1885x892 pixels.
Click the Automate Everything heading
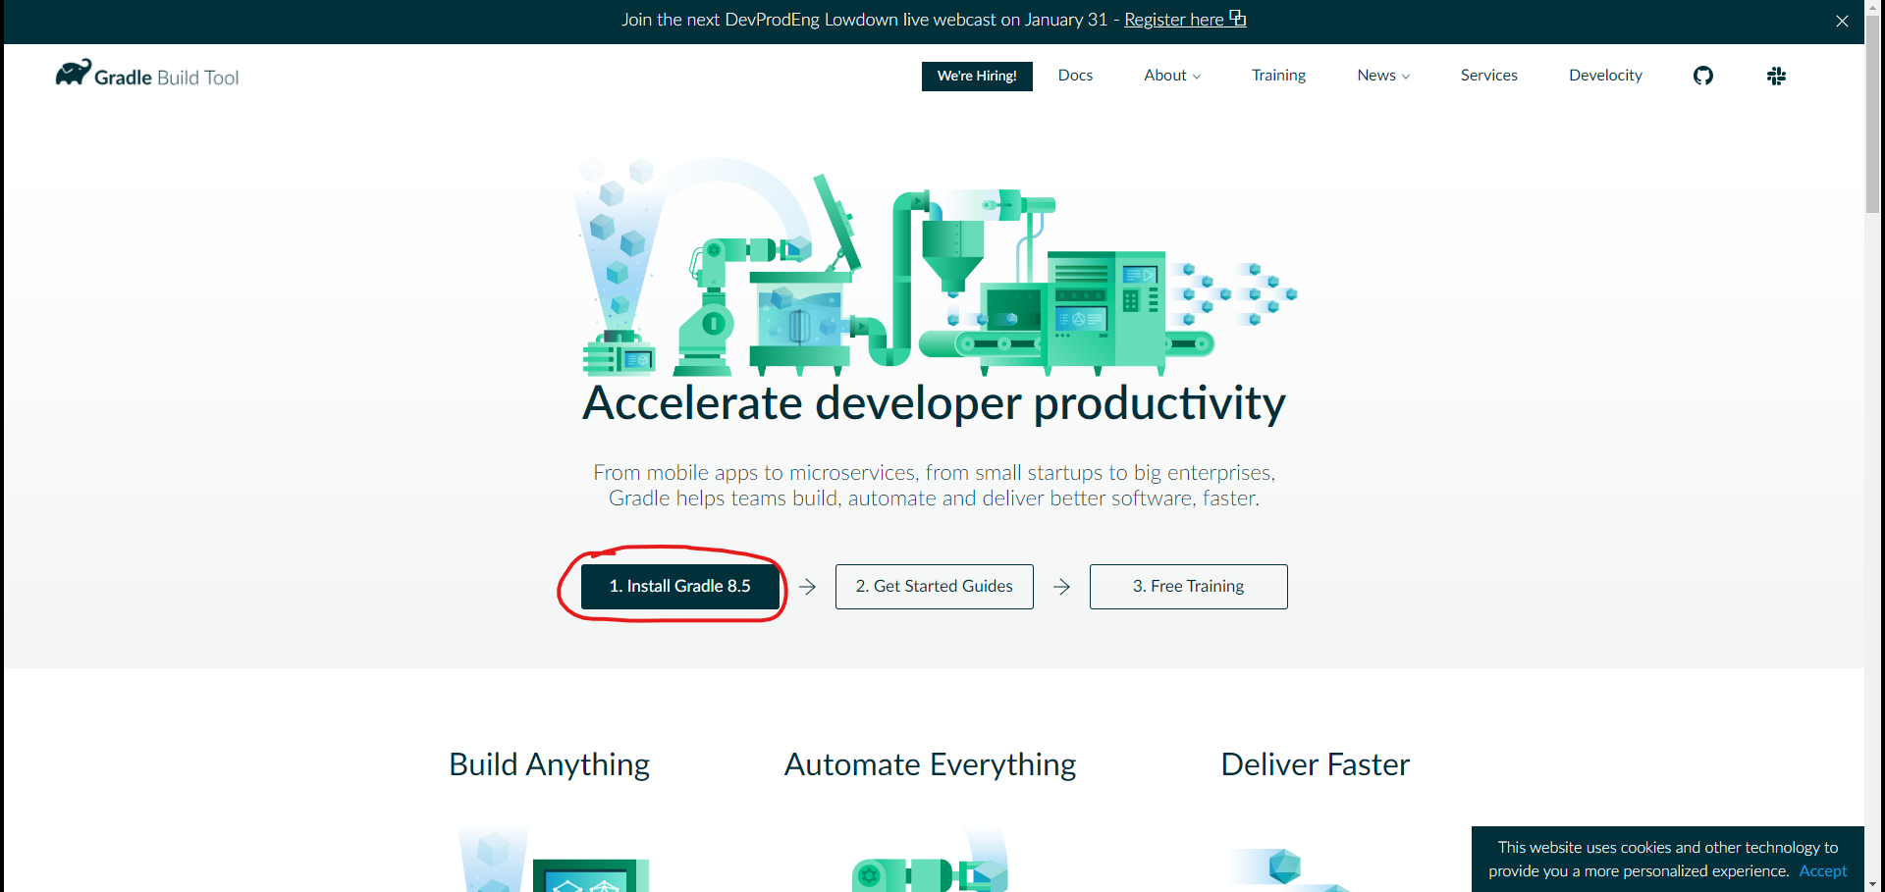click(x=930, y=764)
